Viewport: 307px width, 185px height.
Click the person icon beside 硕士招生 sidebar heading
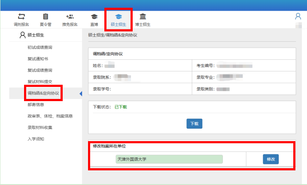[x=22, y=35]
